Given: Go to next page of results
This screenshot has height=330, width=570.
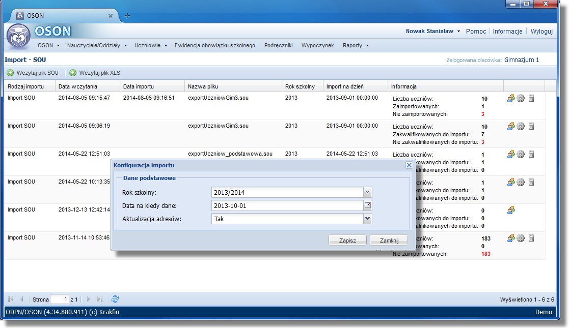Looking at the screenshot, I should tap(88, 299).
